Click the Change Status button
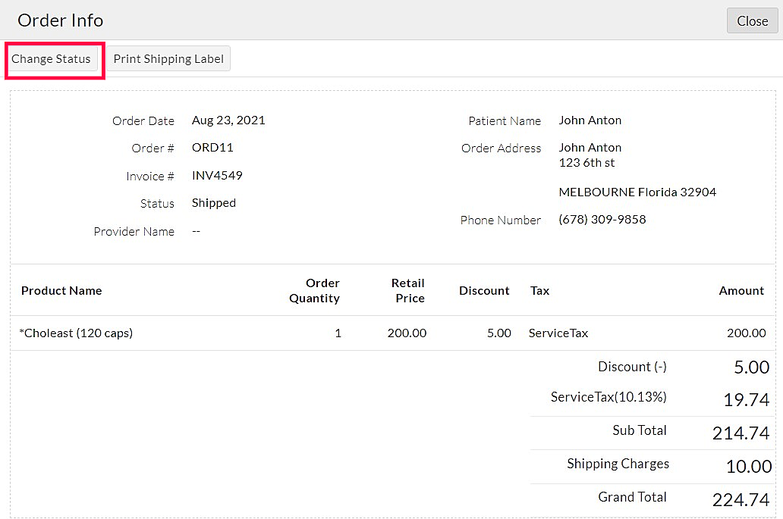Image resolution: width=783 pixels, height=519 pixels. click(52, 59)
